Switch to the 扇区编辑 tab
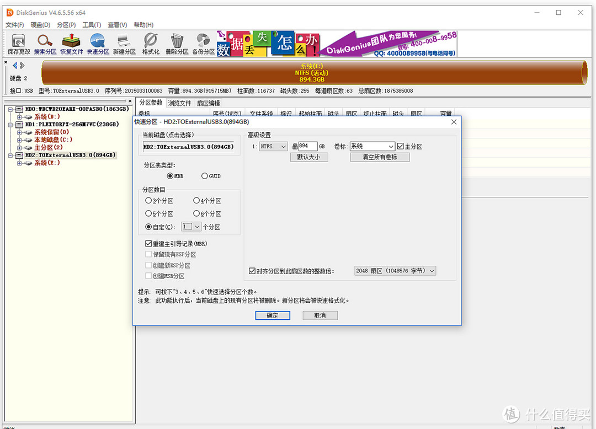This screenshot has width=596, height=429. coord(208,103)
